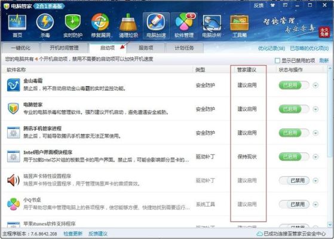This screenshot has height=239, width=334.
Task: Open the 清理垃圾 broom icon
Action: pyautogui.click(x=128, y=26)
